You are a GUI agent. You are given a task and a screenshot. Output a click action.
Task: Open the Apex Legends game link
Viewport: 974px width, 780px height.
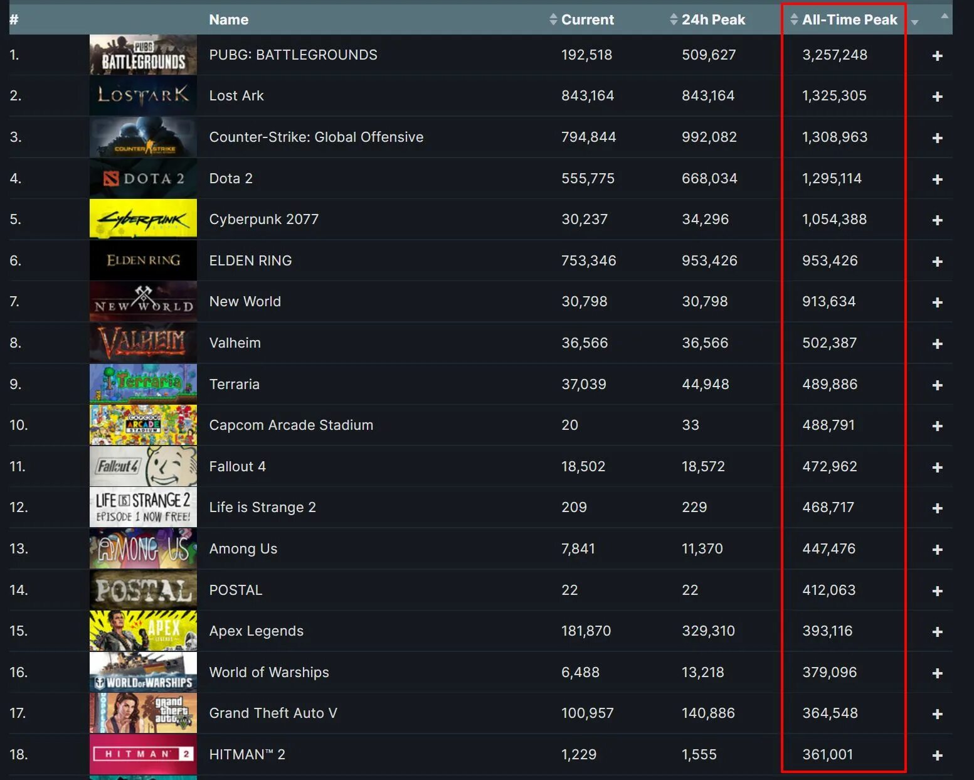point(256,631)
